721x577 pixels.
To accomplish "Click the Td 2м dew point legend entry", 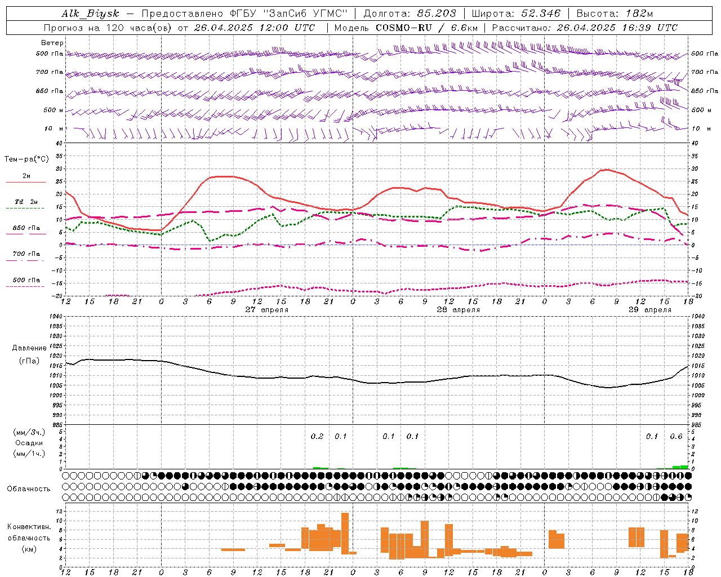I will point(26,202).
